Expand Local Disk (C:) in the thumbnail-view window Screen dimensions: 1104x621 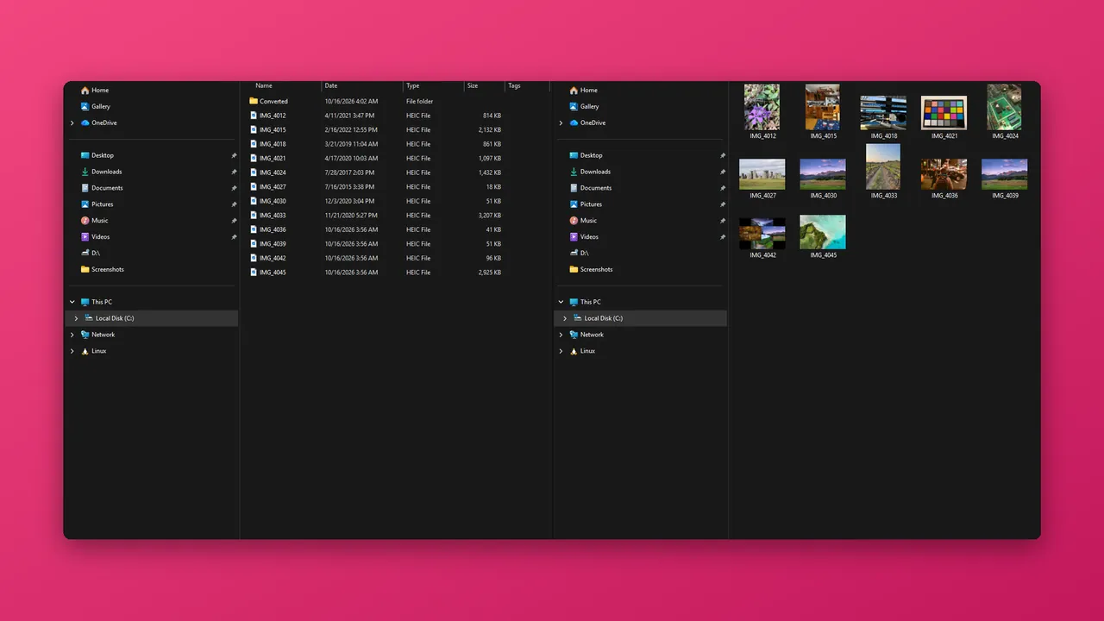coord(565,318)
